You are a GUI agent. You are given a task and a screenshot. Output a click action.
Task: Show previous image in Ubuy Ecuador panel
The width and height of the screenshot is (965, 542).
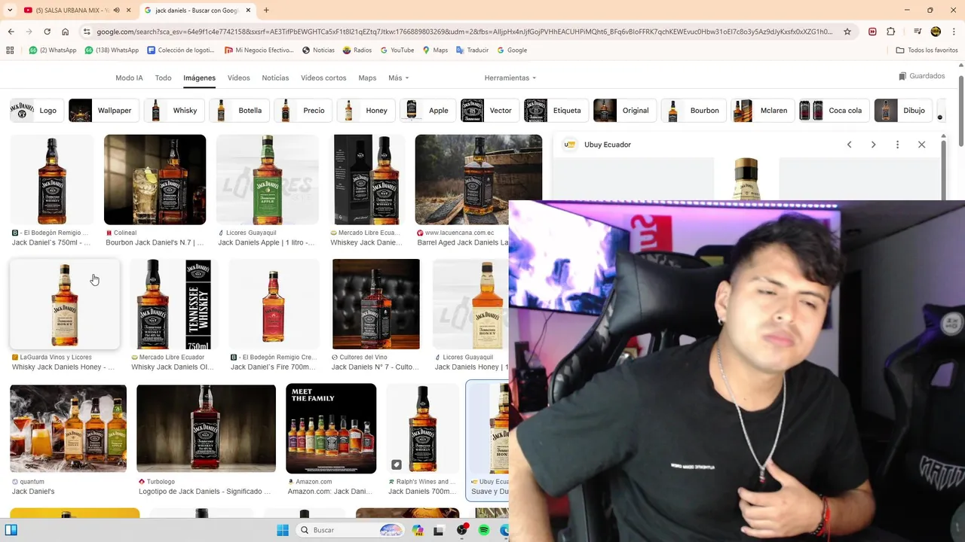pos(849,145)
